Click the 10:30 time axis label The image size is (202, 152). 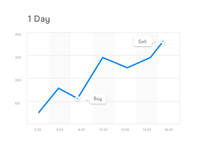[103, 130]
